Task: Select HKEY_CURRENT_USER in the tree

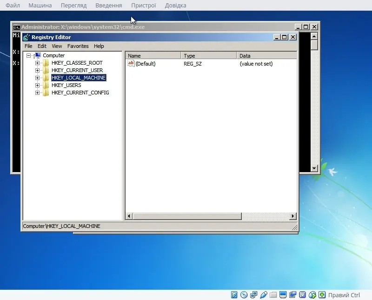Action: 77,70
